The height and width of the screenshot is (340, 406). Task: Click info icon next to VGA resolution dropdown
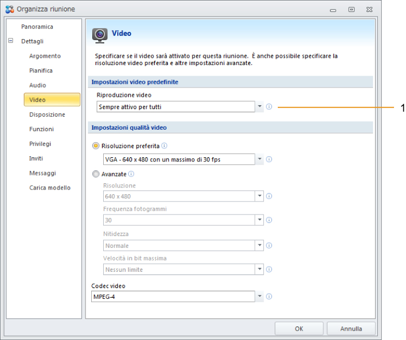click(269, 159)
